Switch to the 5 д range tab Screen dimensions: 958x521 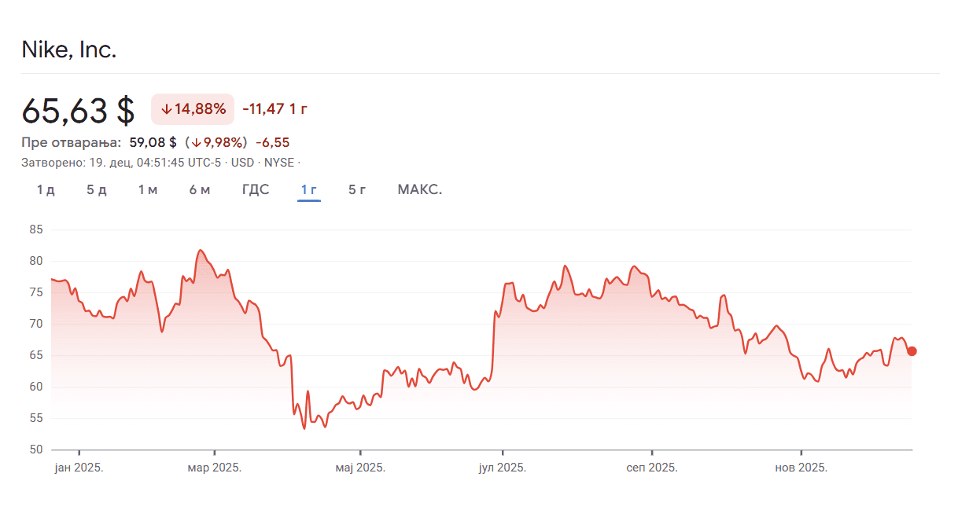97,190
